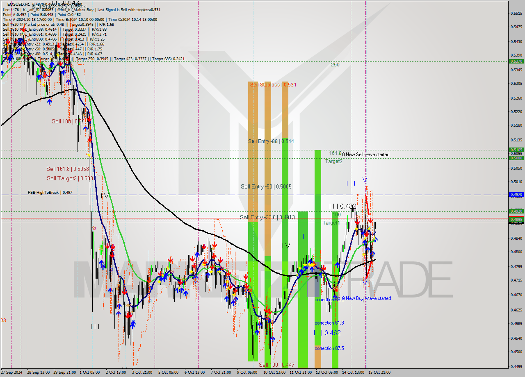This screenshot has width=525, height=377.
Task: Click the 'Sell Entry -50 | 0.5005' label
Action: pyautogui.click(x=266, y=186)
